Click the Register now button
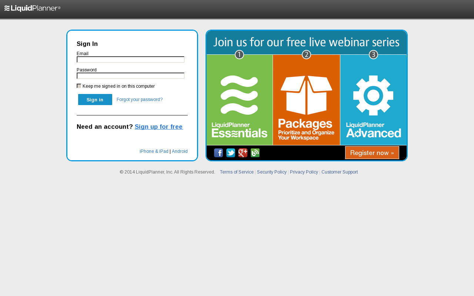474x296 pixels. point(372,153)
